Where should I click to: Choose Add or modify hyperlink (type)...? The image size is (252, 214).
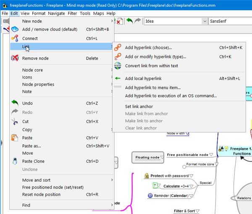(179, 57)
